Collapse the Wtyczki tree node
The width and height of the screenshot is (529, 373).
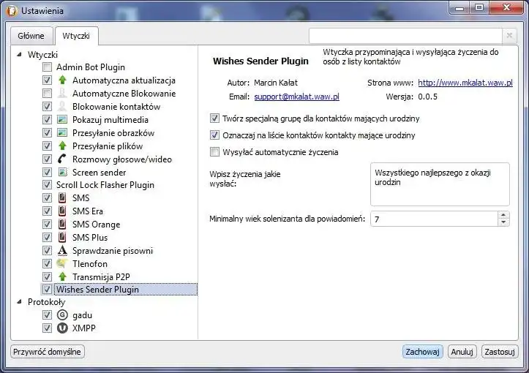[x=20, y=54]
